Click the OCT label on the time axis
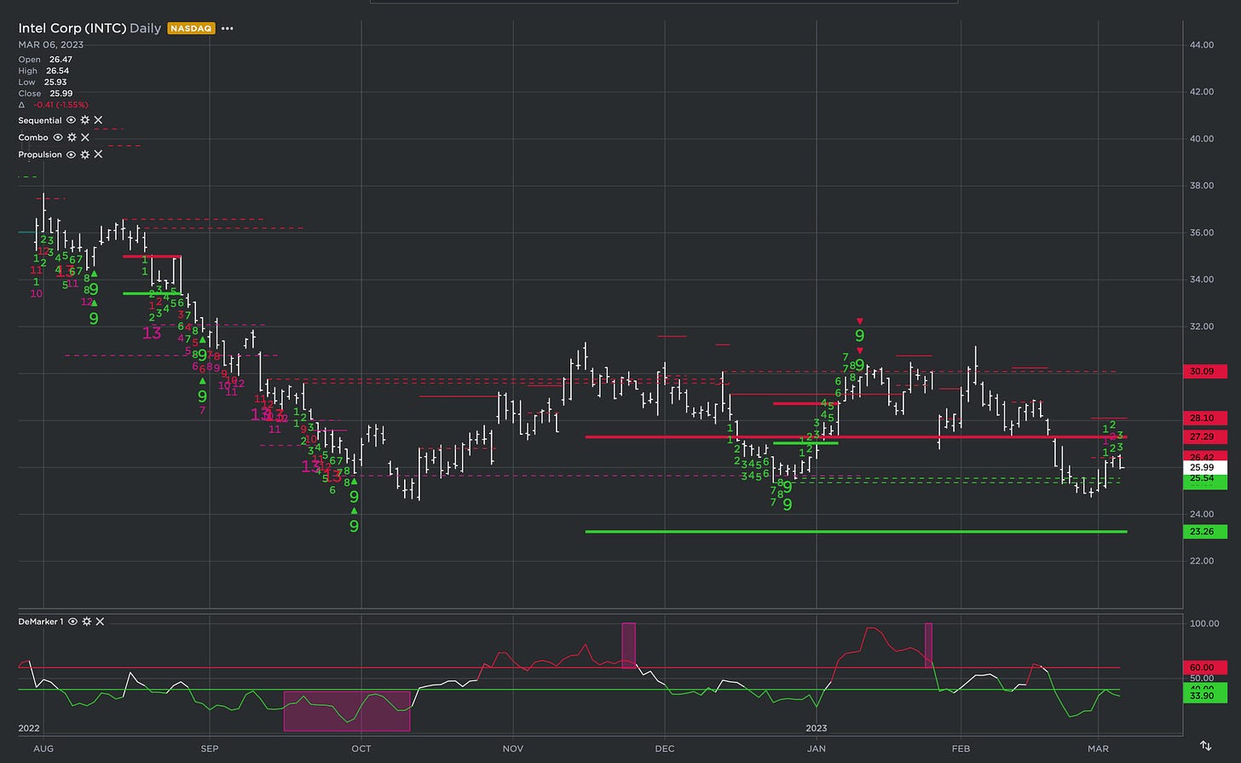 (361, 749)
